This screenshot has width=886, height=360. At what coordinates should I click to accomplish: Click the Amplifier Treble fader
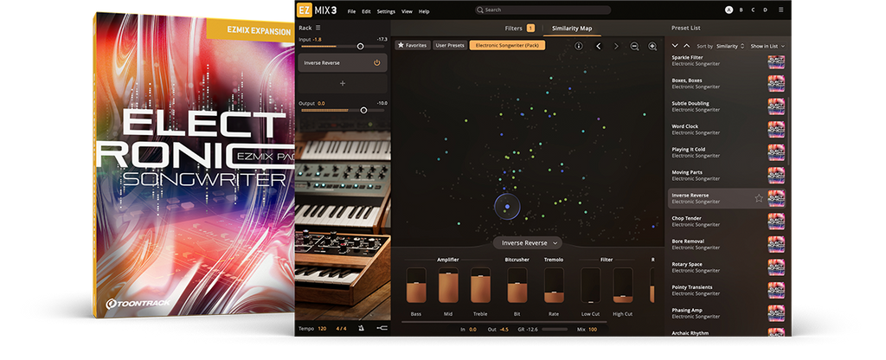[480, 286]
